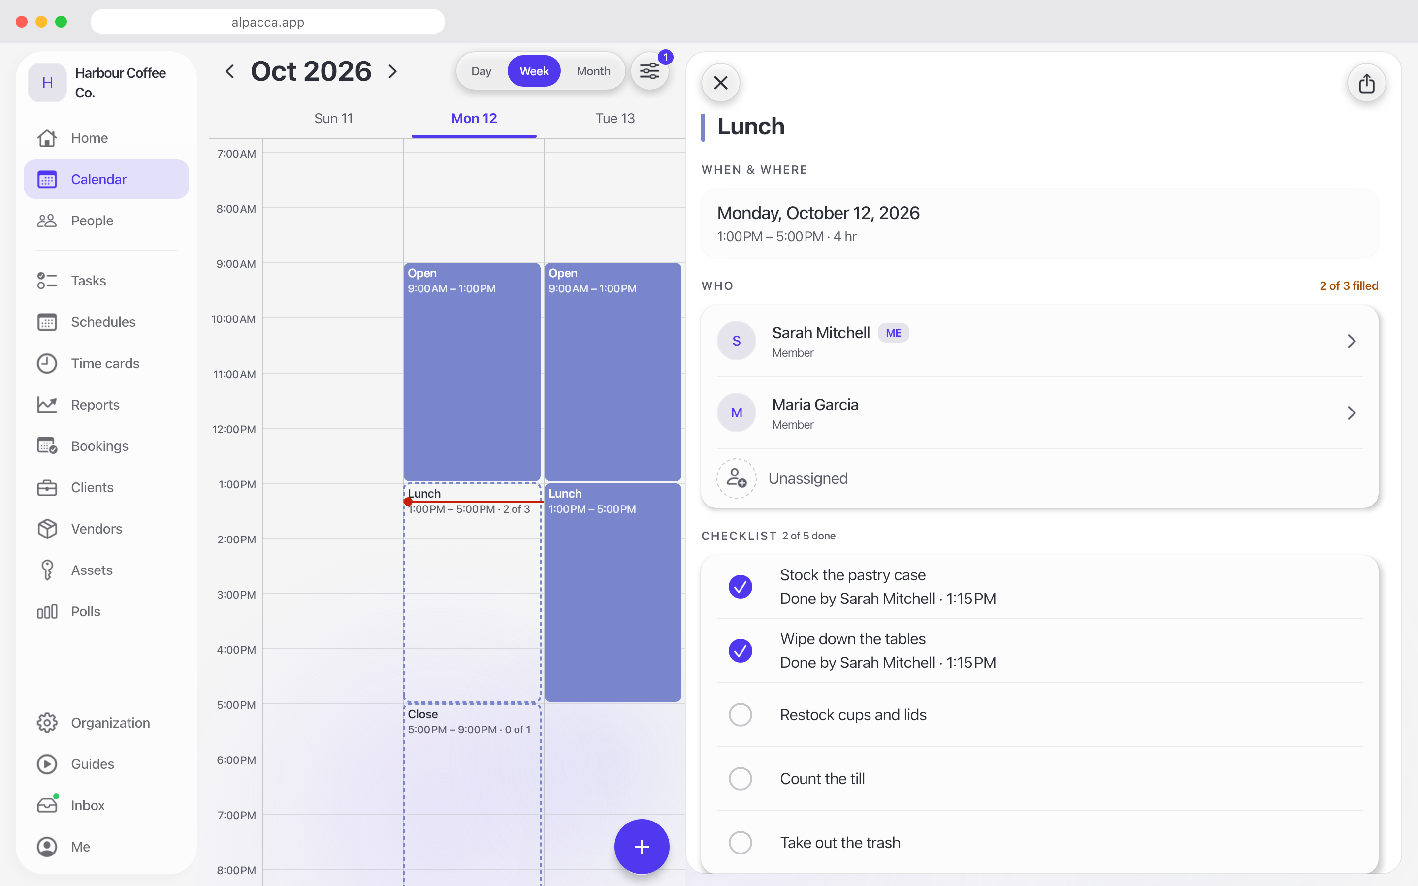Viewport: 1418px width, 886px height.
Task: Open the Home page icon
Action: (47, 138)
